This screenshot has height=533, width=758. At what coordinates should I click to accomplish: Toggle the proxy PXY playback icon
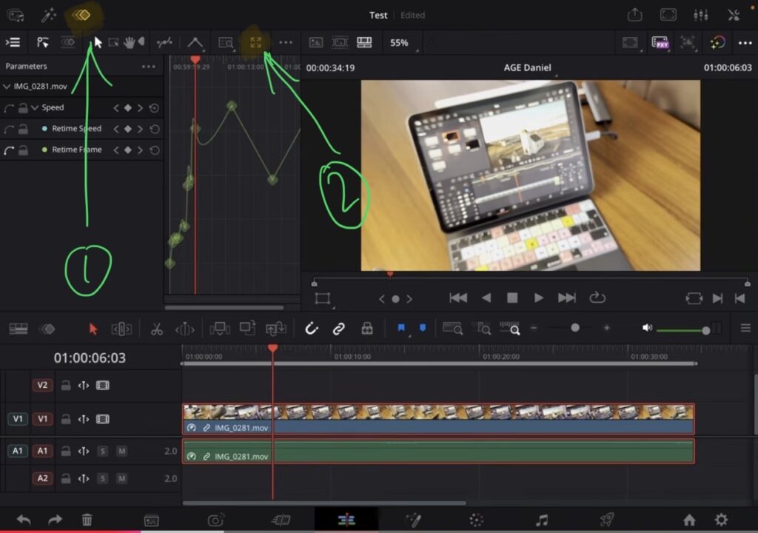[660, 42]
